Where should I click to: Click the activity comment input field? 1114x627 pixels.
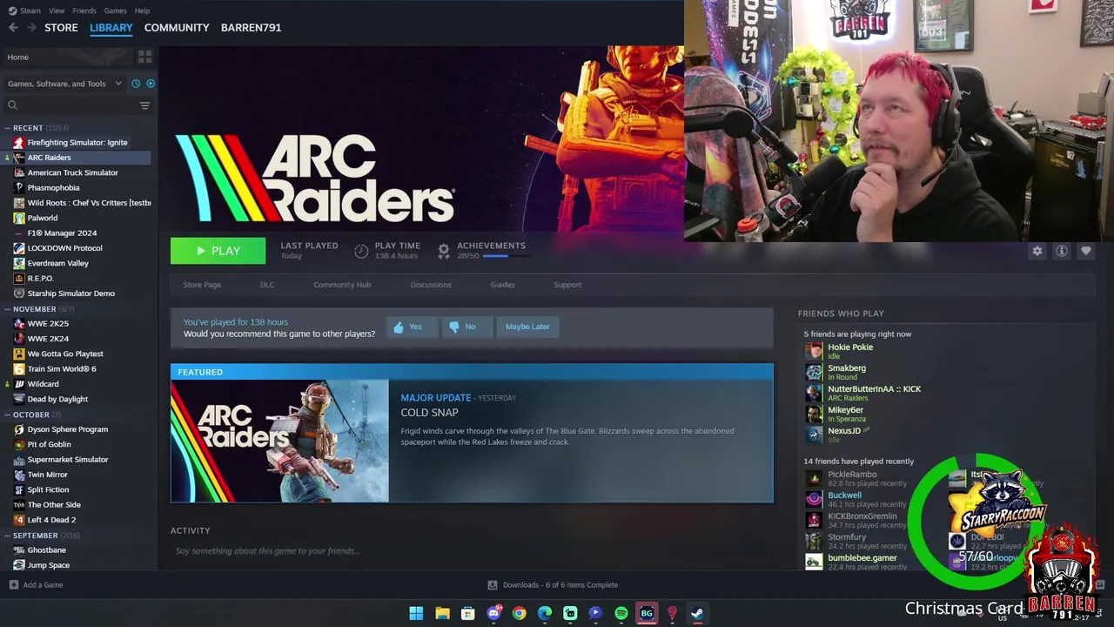coord(470,551)
